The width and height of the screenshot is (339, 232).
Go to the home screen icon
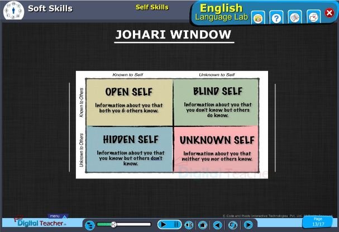[x=203, y=225]
